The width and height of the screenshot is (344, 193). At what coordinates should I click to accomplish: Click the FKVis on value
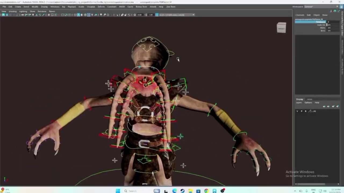tap(333, 28)
